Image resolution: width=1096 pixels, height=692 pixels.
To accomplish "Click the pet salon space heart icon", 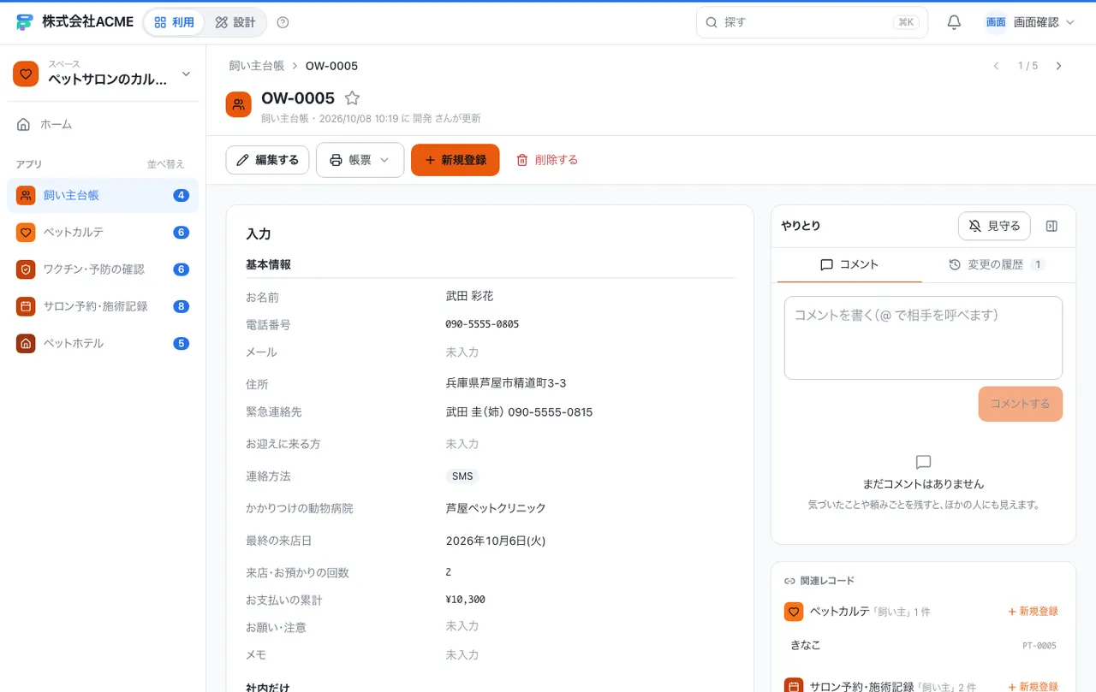I will pyautogui.click(x=26, y=74).
